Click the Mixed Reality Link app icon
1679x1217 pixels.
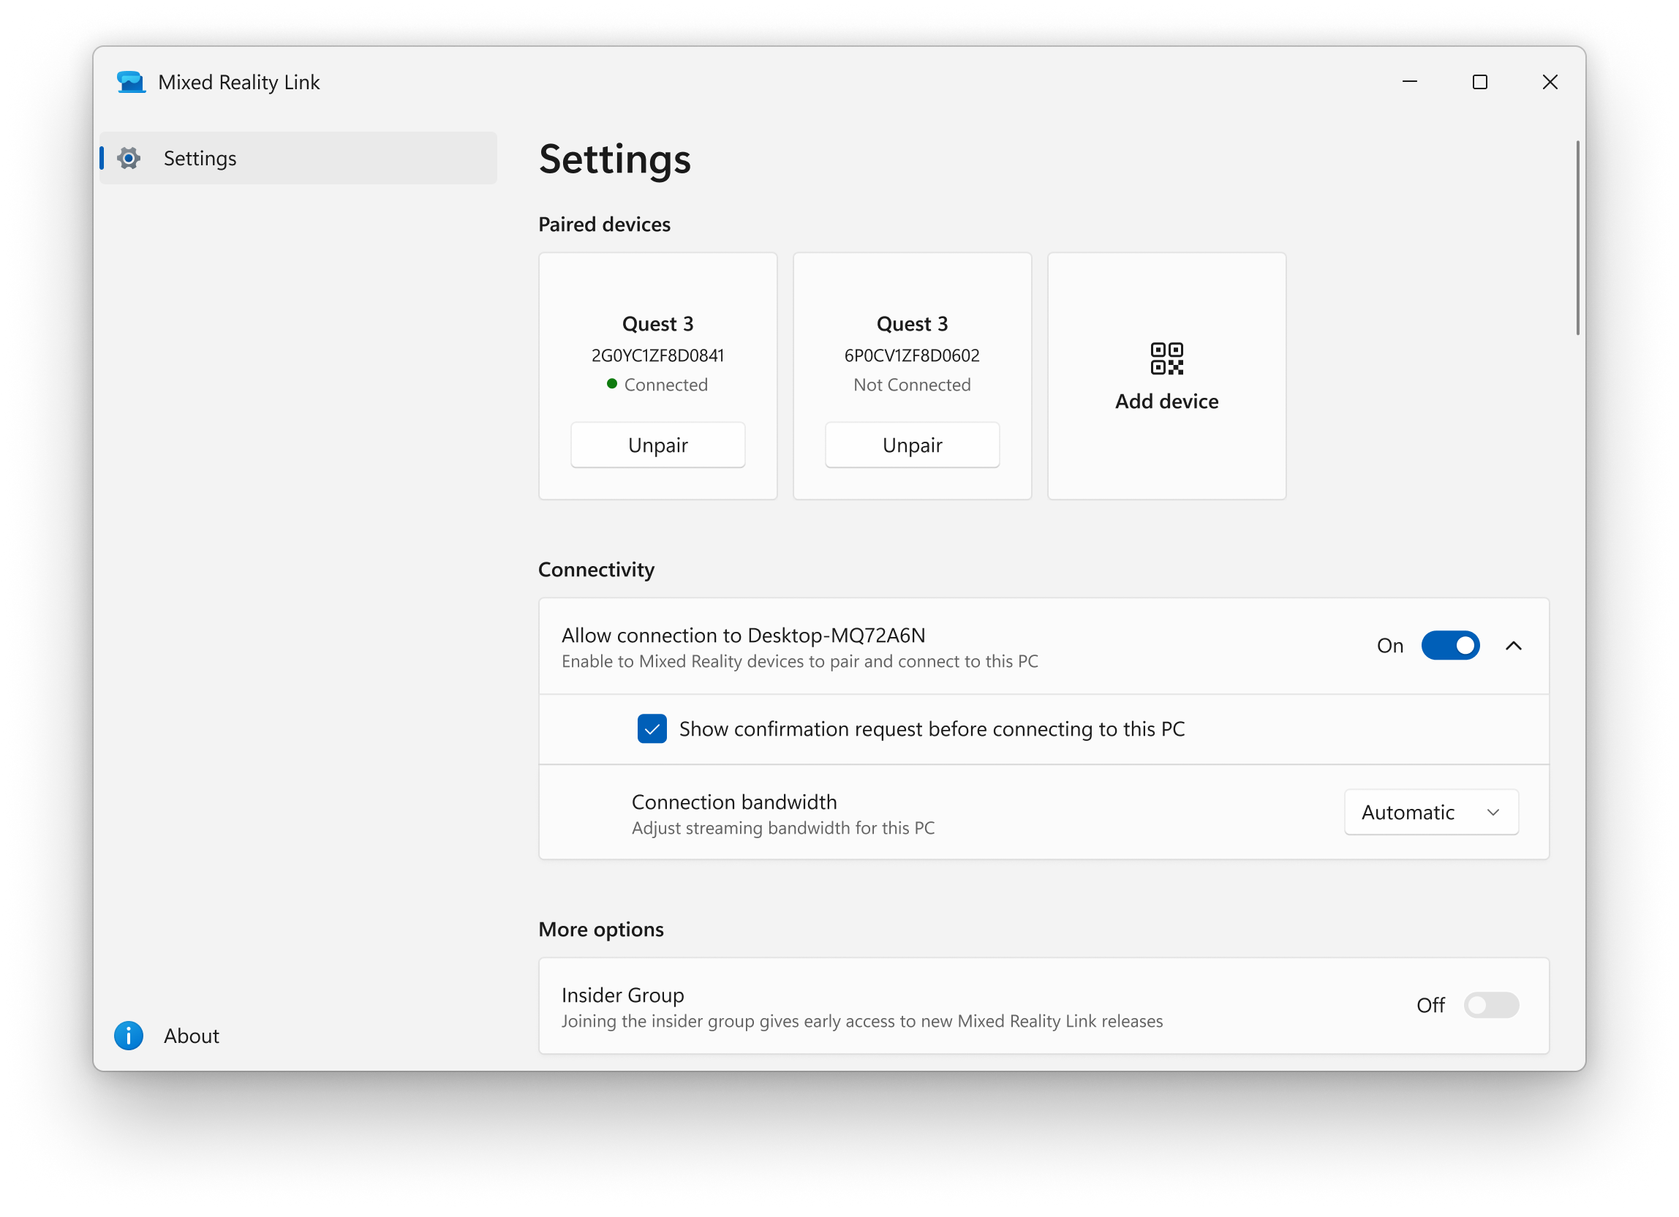[131, 82]
